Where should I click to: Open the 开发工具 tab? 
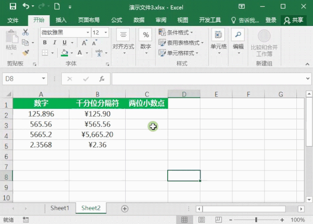(210, 20)
